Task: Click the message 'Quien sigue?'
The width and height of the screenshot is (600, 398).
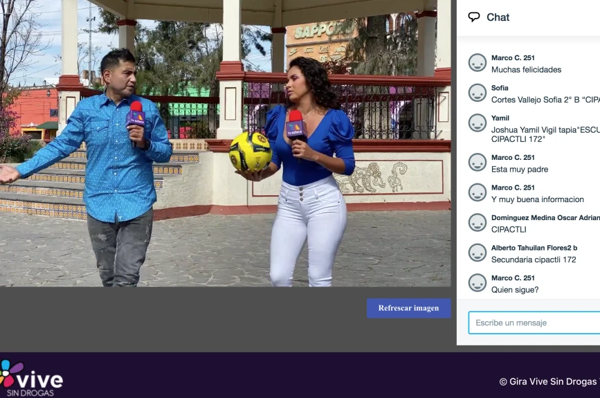Action: 515,290
